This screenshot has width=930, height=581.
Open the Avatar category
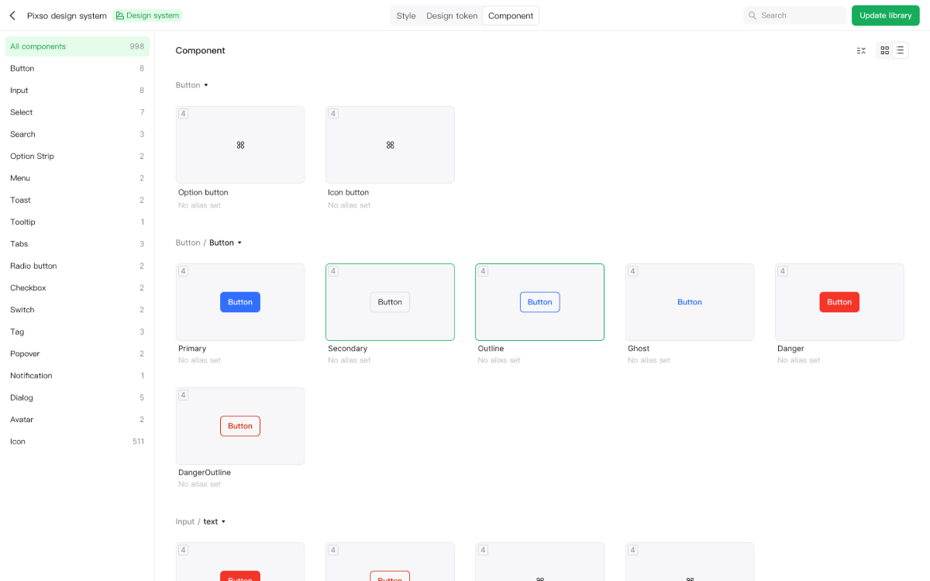pos(77,420)
